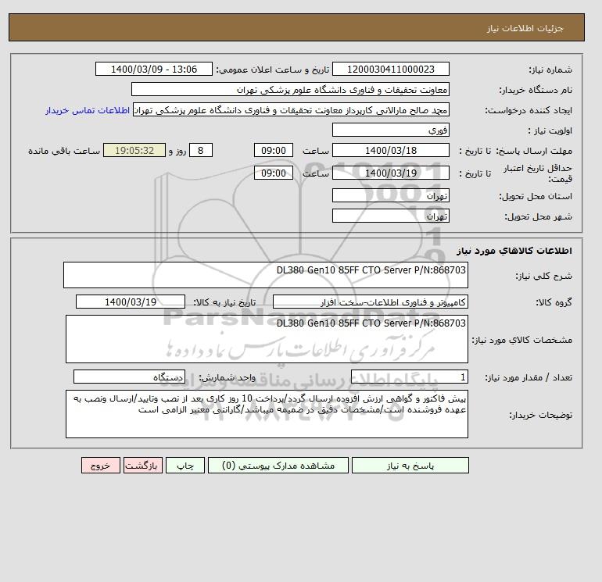
Task: Click the 'ایجاد کننده درخواست:' label
Action: point(529,110)
